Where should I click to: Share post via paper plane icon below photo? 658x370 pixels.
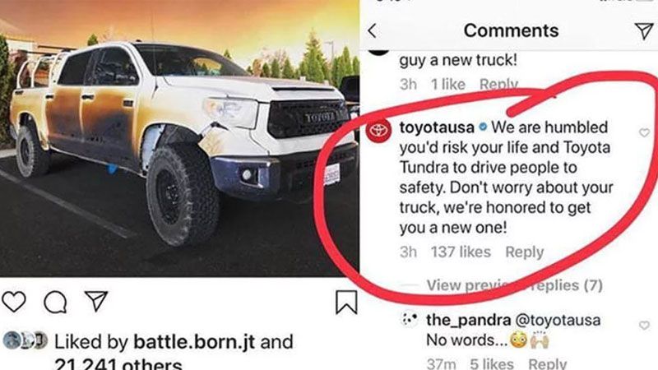pyautogui.click(x=96, y=300)
